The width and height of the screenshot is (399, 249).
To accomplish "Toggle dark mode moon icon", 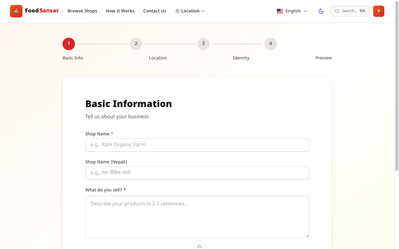I will (x=321, y=11).
